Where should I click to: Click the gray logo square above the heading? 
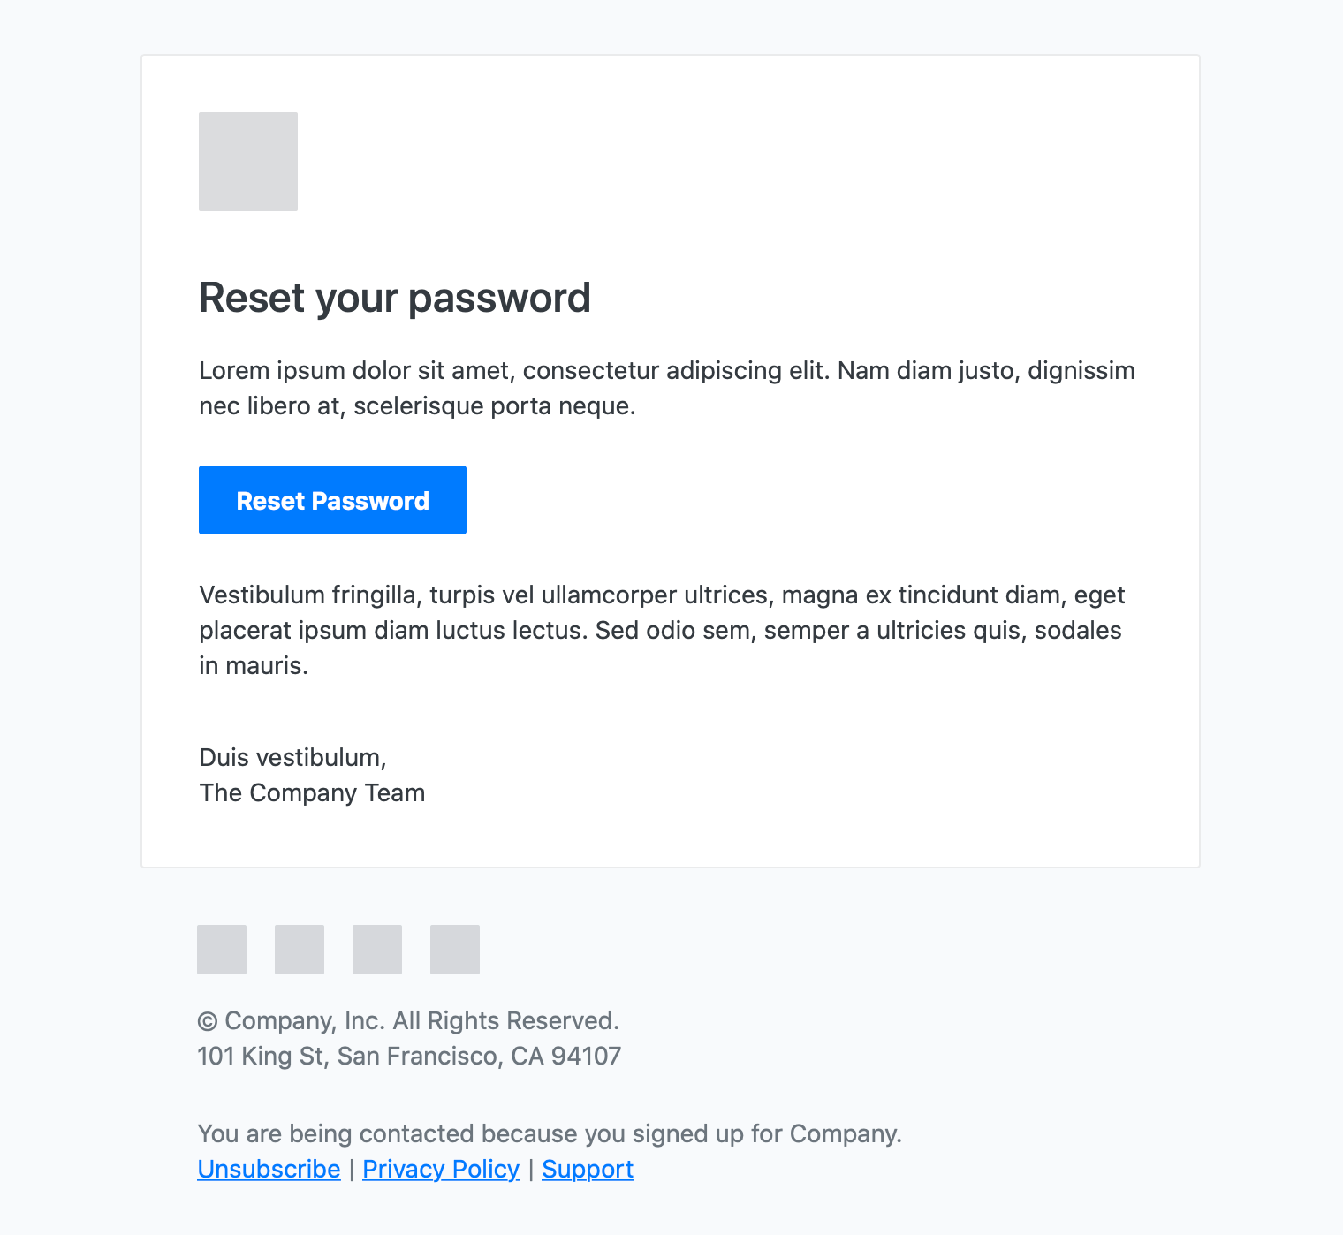247,161
